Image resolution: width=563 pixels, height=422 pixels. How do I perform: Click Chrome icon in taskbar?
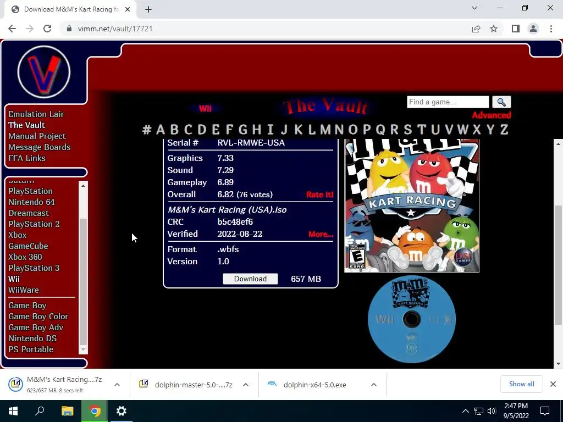pos(95,411)
